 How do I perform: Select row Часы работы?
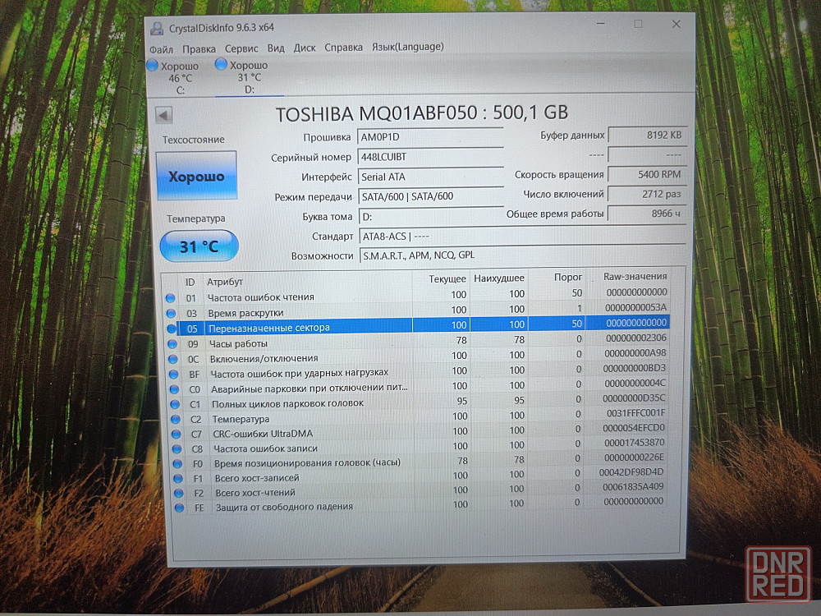pyautogui.click(x=419, y=341)
